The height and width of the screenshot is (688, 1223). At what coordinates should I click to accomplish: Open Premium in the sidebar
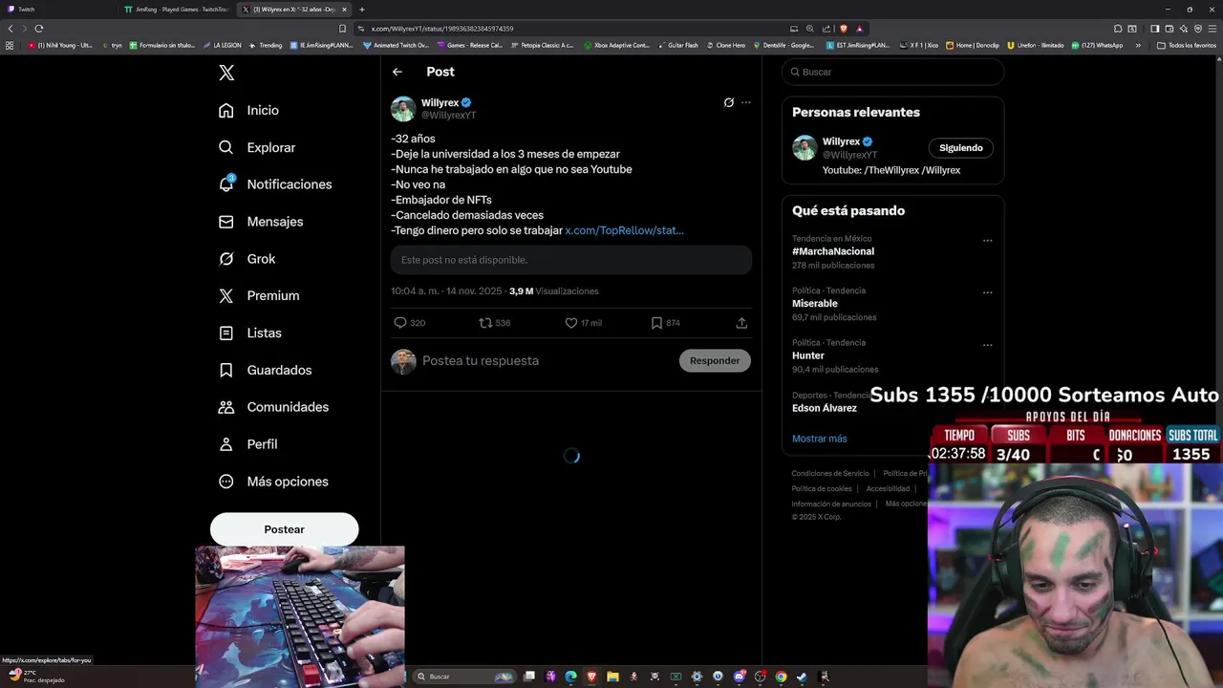point(259,296)
